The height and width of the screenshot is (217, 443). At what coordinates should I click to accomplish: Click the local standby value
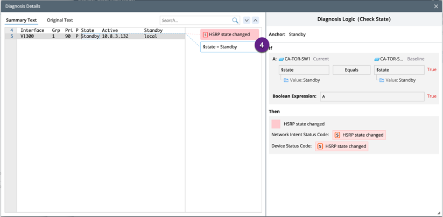[151, 37]
